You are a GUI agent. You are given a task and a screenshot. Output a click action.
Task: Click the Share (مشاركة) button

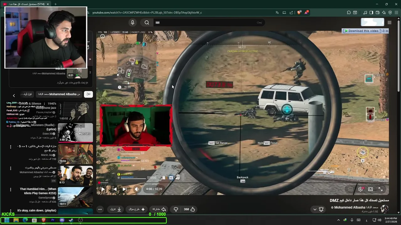click(159, 209)
